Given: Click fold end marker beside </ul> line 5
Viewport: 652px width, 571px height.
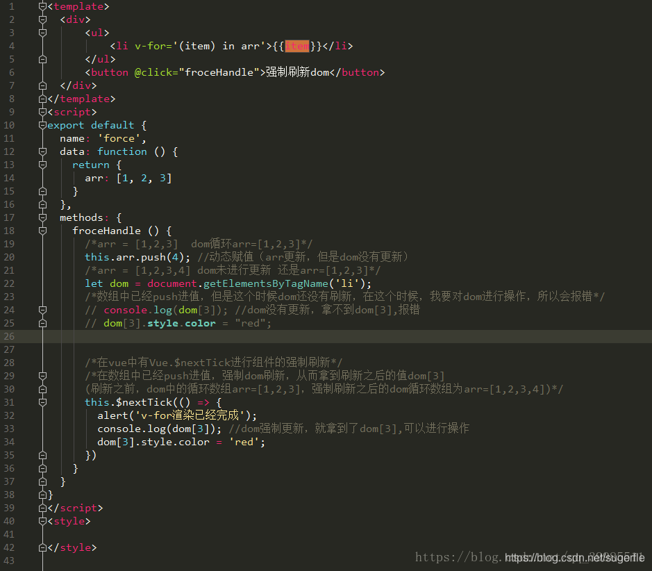Looking at the screenshot, I should point(42,59).
